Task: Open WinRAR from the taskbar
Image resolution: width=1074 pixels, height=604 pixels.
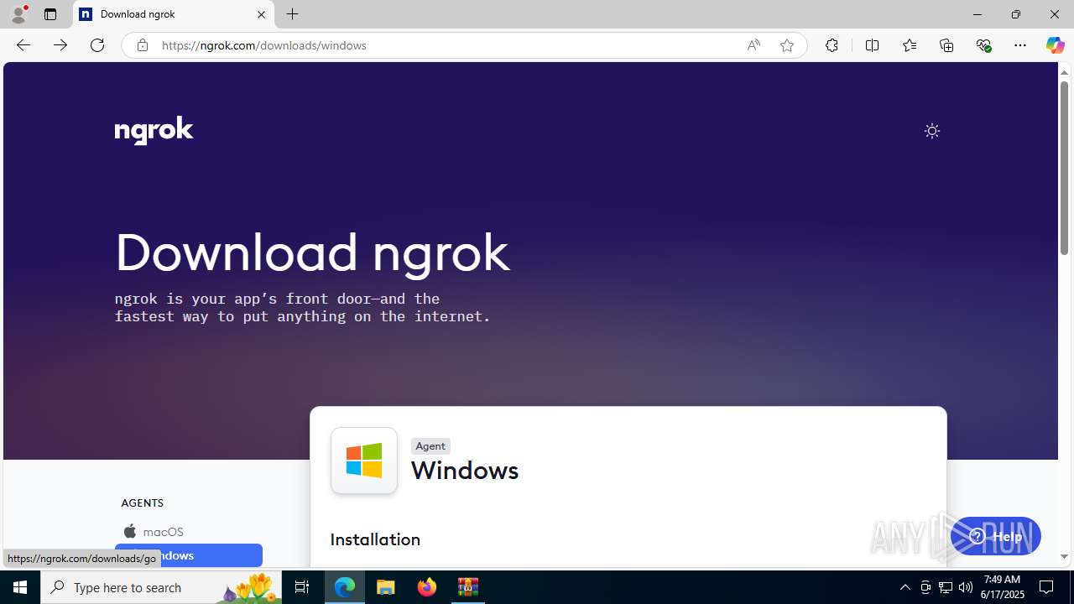Action: point(468,587)
